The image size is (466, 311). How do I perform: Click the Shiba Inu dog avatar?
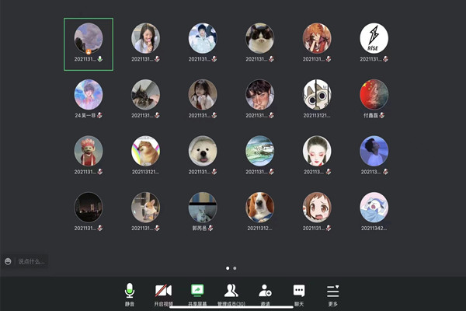tap(145, 151)
